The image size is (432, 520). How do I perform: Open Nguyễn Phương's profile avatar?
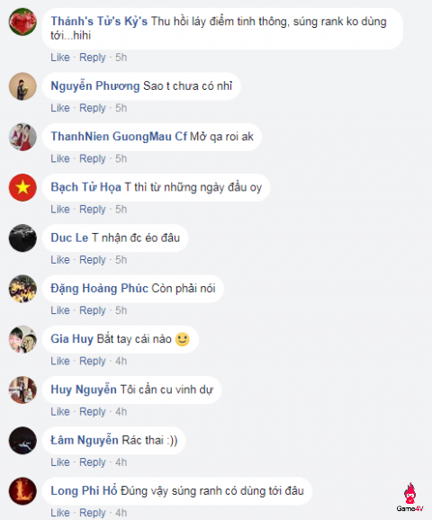pyautogui.click(x=22, y=86)
